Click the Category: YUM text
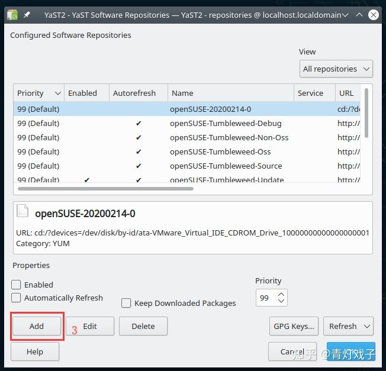 click(43, 244)
